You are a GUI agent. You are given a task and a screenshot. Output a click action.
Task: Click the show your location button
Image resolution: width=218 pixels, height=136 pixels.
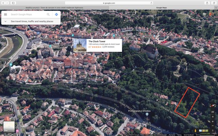(x=213, y=117)
